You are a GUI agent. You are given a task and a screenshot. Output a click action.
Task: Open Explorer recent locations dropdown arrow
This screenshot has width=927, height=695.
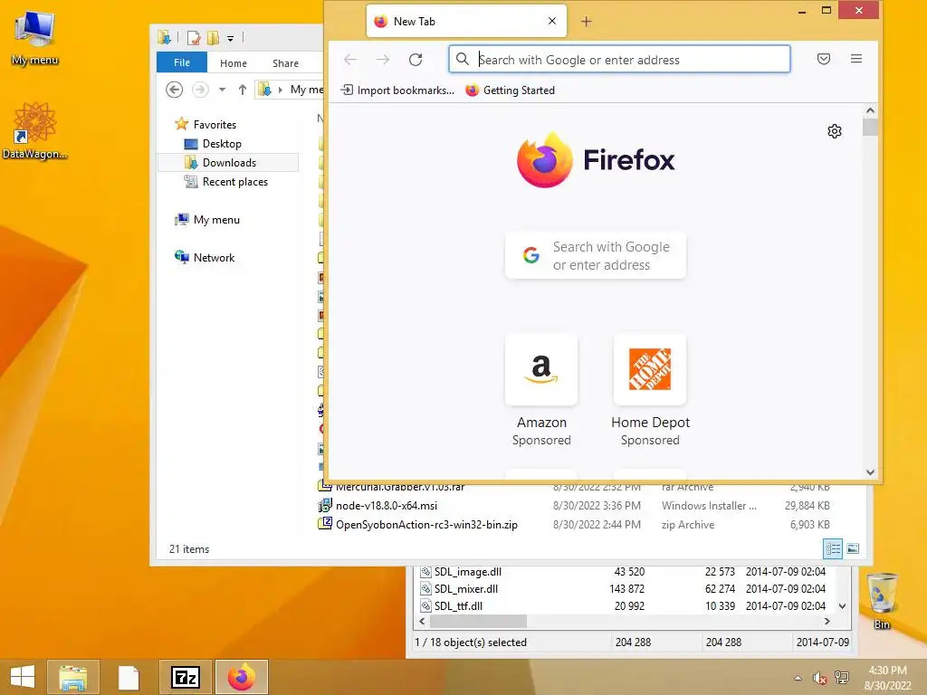pyautogui.click(x=223, y=90)
